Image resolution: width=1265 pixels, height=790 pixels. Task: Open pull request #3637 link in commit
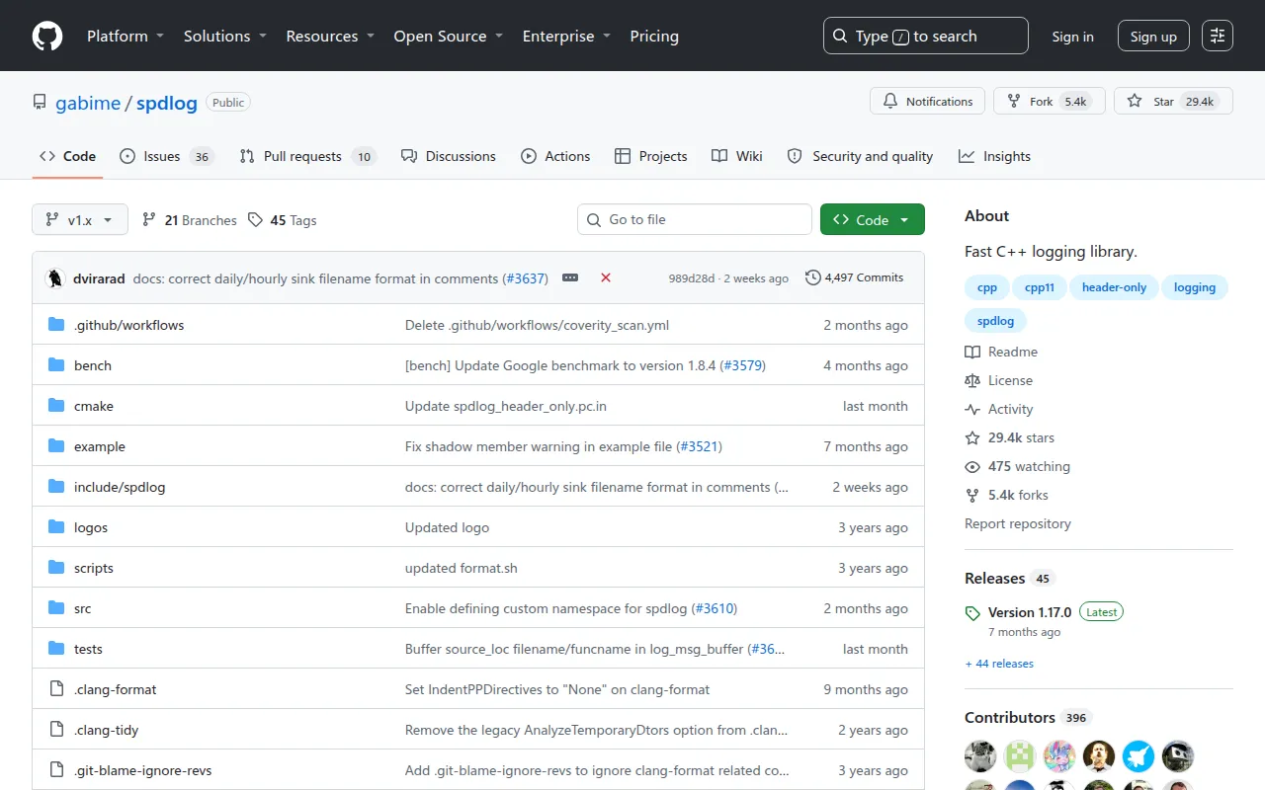[525, 278]
